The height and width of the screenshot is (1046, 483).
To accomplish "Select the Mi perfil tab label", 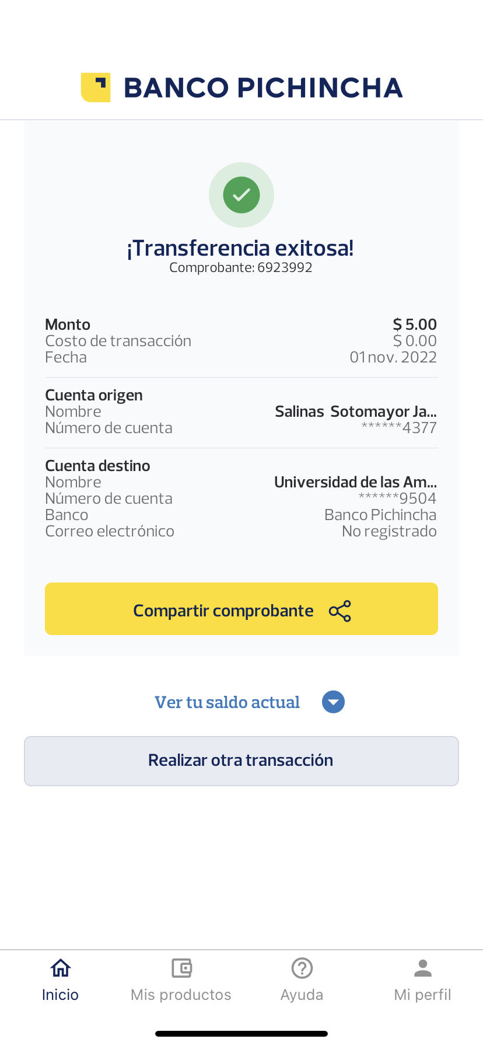I will [423, 995].
